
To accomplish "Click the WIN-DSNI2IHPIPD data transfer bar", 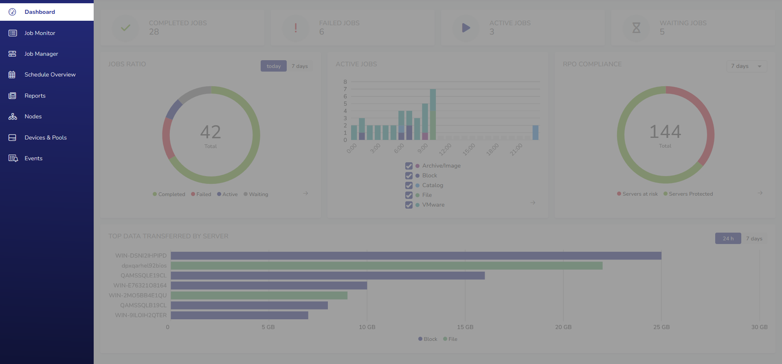I will [415, 256].
